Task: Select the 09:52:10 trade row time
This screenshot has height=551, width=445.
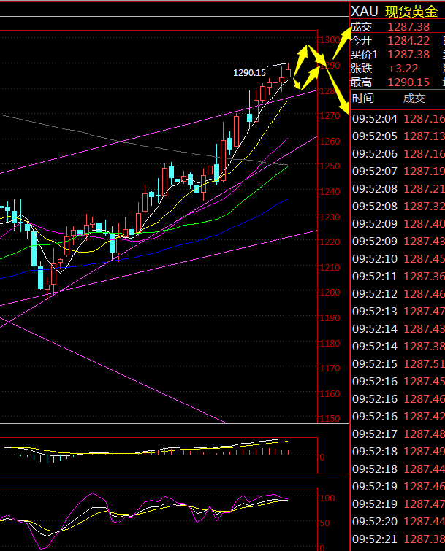Action: tap(375, 259)
